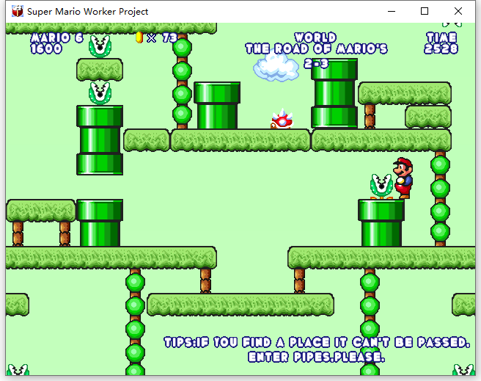Screen dimensions: 481x381
Task: Click the tall pipe below 2-3 label
Action: click(334, 93)
